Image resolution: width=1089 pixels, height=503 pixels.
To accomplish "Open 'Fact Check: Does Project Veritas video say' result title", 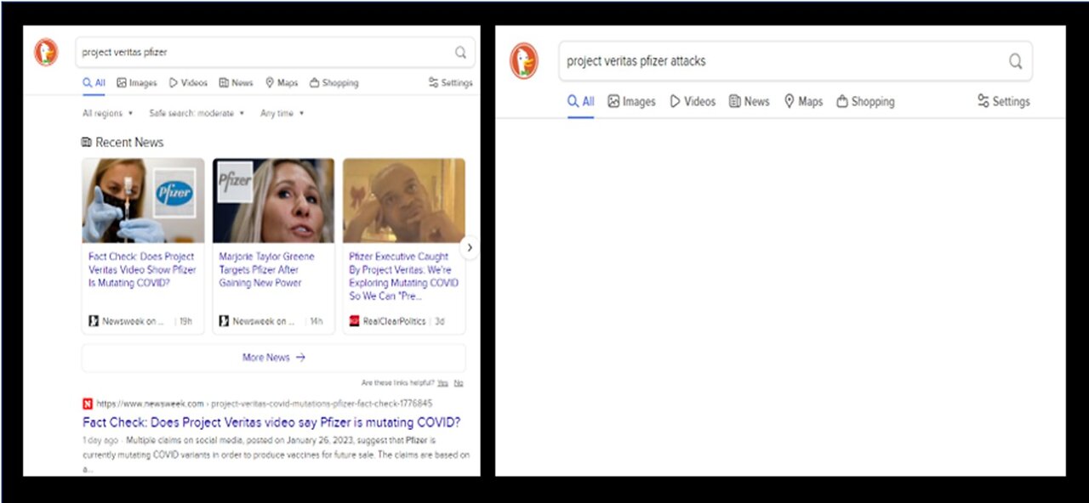I will click(271, 422).
